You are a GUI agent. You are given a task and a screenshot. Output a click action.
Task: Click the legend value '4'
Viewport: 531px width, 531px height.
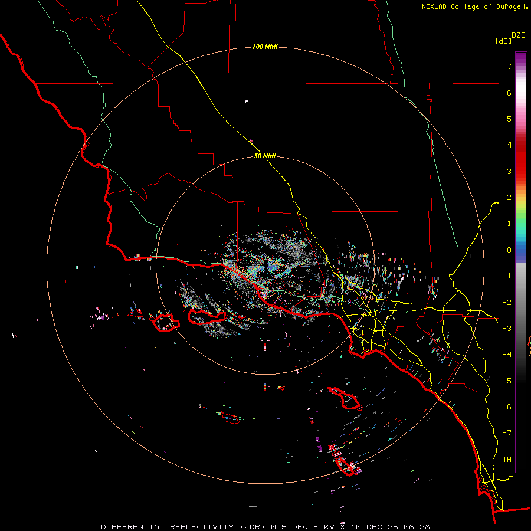coord(509,145)
